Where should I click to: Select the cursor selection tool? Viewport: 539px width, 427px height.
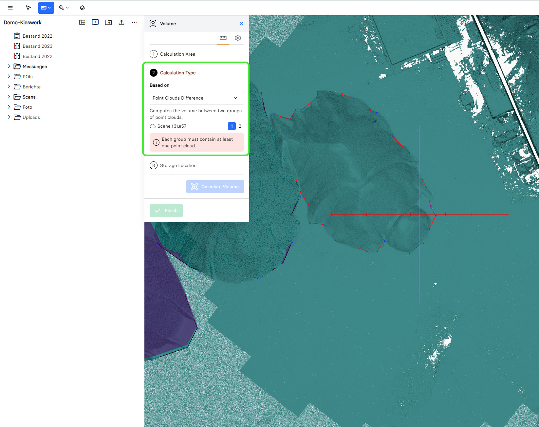28,8
